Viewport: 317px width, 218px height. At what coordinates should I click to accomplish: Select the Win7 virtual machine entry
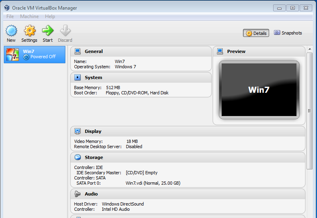pos(35,55)
